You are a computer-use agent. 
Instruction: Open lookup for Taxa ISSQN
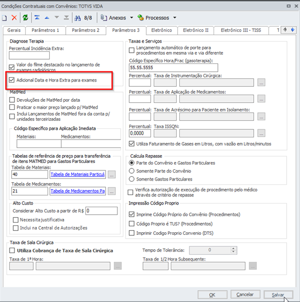coord(261,133)
